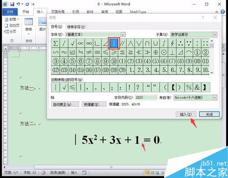Viewport: 228px width, 178px height.
Task: Click the 方法二 text in the document
Action: pyautogui.click(x=27, y=124)
